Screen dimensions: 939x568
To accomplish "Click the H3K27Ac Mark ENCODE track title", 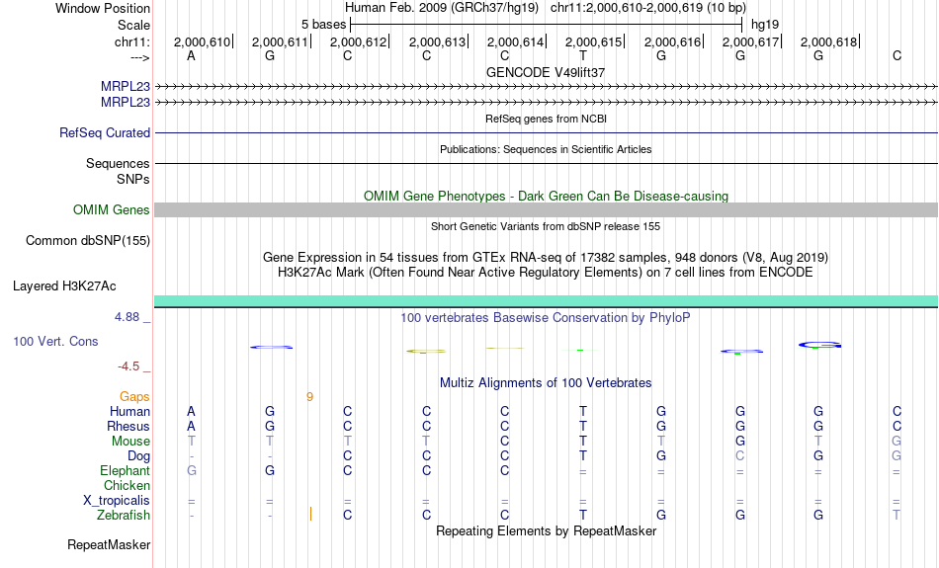I will (x=546, y=273).
